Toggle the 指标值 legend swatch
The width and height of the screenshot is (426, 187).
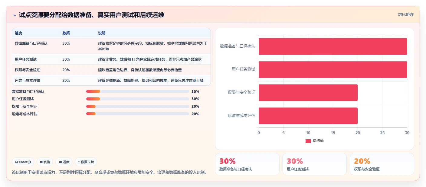pos(308,141)
